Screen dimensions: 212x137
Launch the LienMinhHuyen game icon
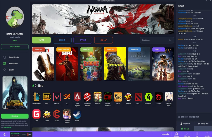click(x=36, y=97)
